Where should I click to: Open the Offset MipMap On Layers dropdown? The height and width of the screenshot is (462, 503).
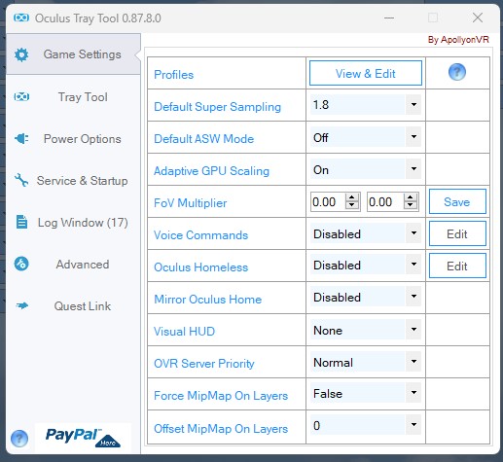413,425
